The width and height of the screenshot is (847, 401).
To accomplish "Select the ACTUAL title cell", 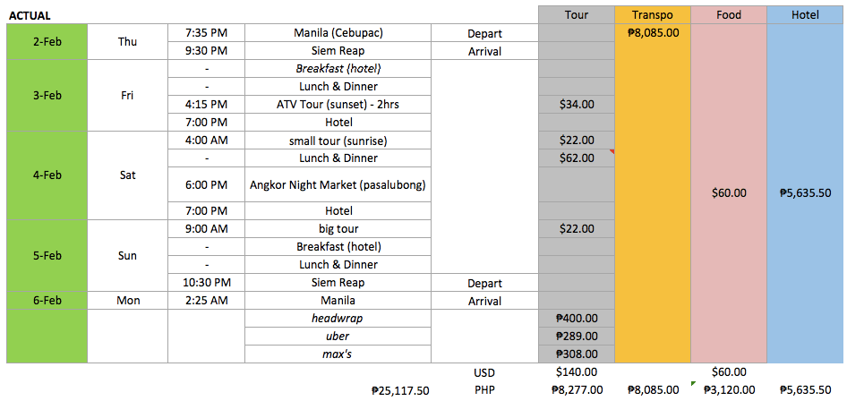I will [30, 15].
